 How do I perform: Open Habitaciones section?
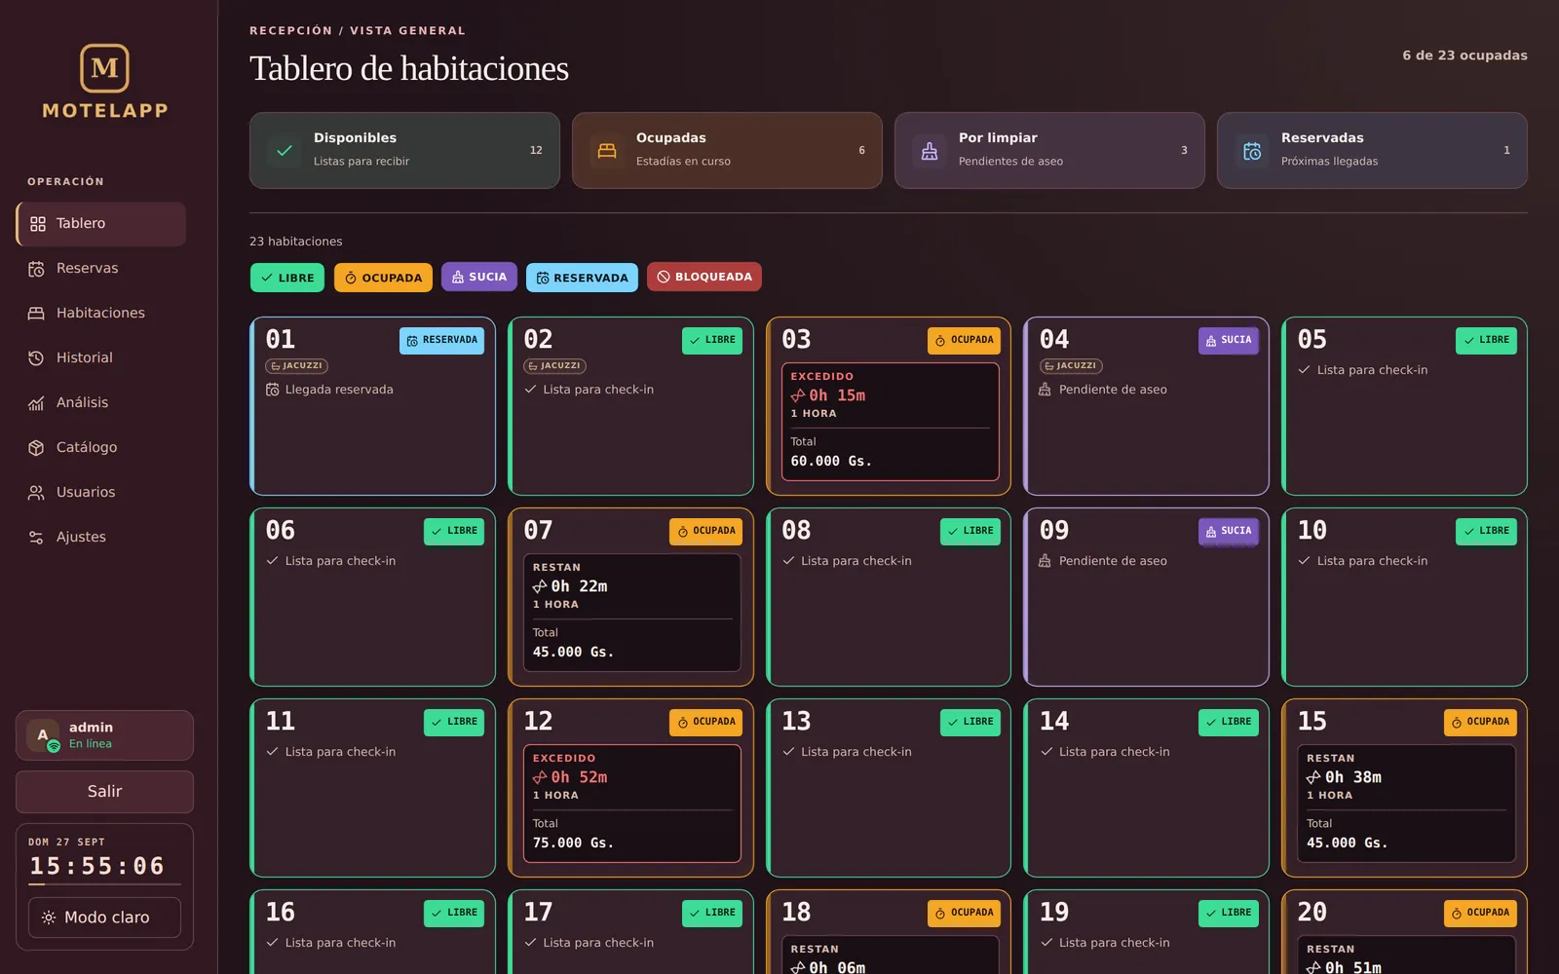click(101, 314)
